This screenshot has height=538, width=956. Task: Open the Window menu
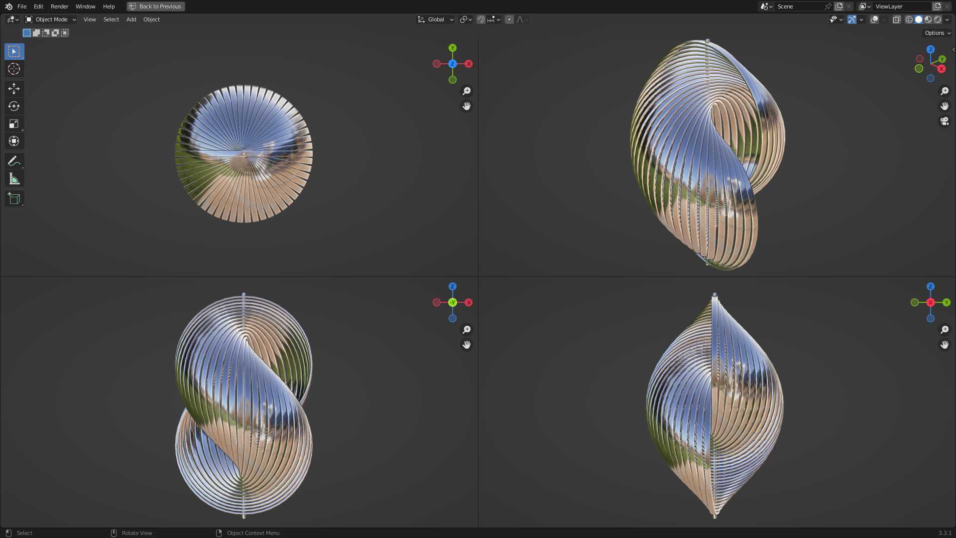85,6
